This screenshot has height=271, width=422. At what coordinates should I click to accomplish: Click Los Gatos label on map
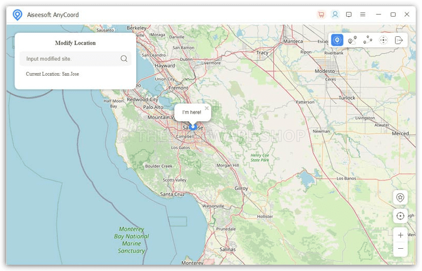click(x=180, y=148)
